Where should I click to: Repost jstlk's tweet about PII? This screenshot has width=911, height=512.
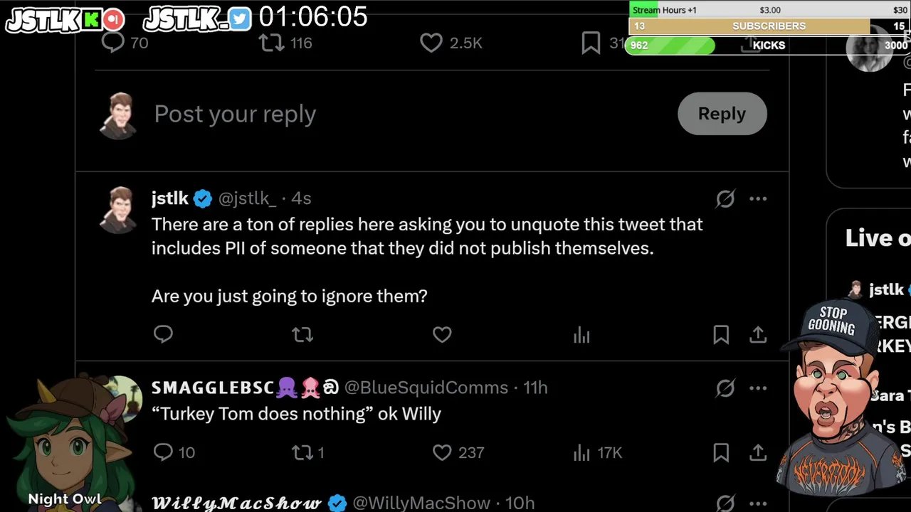coord(302,334)
